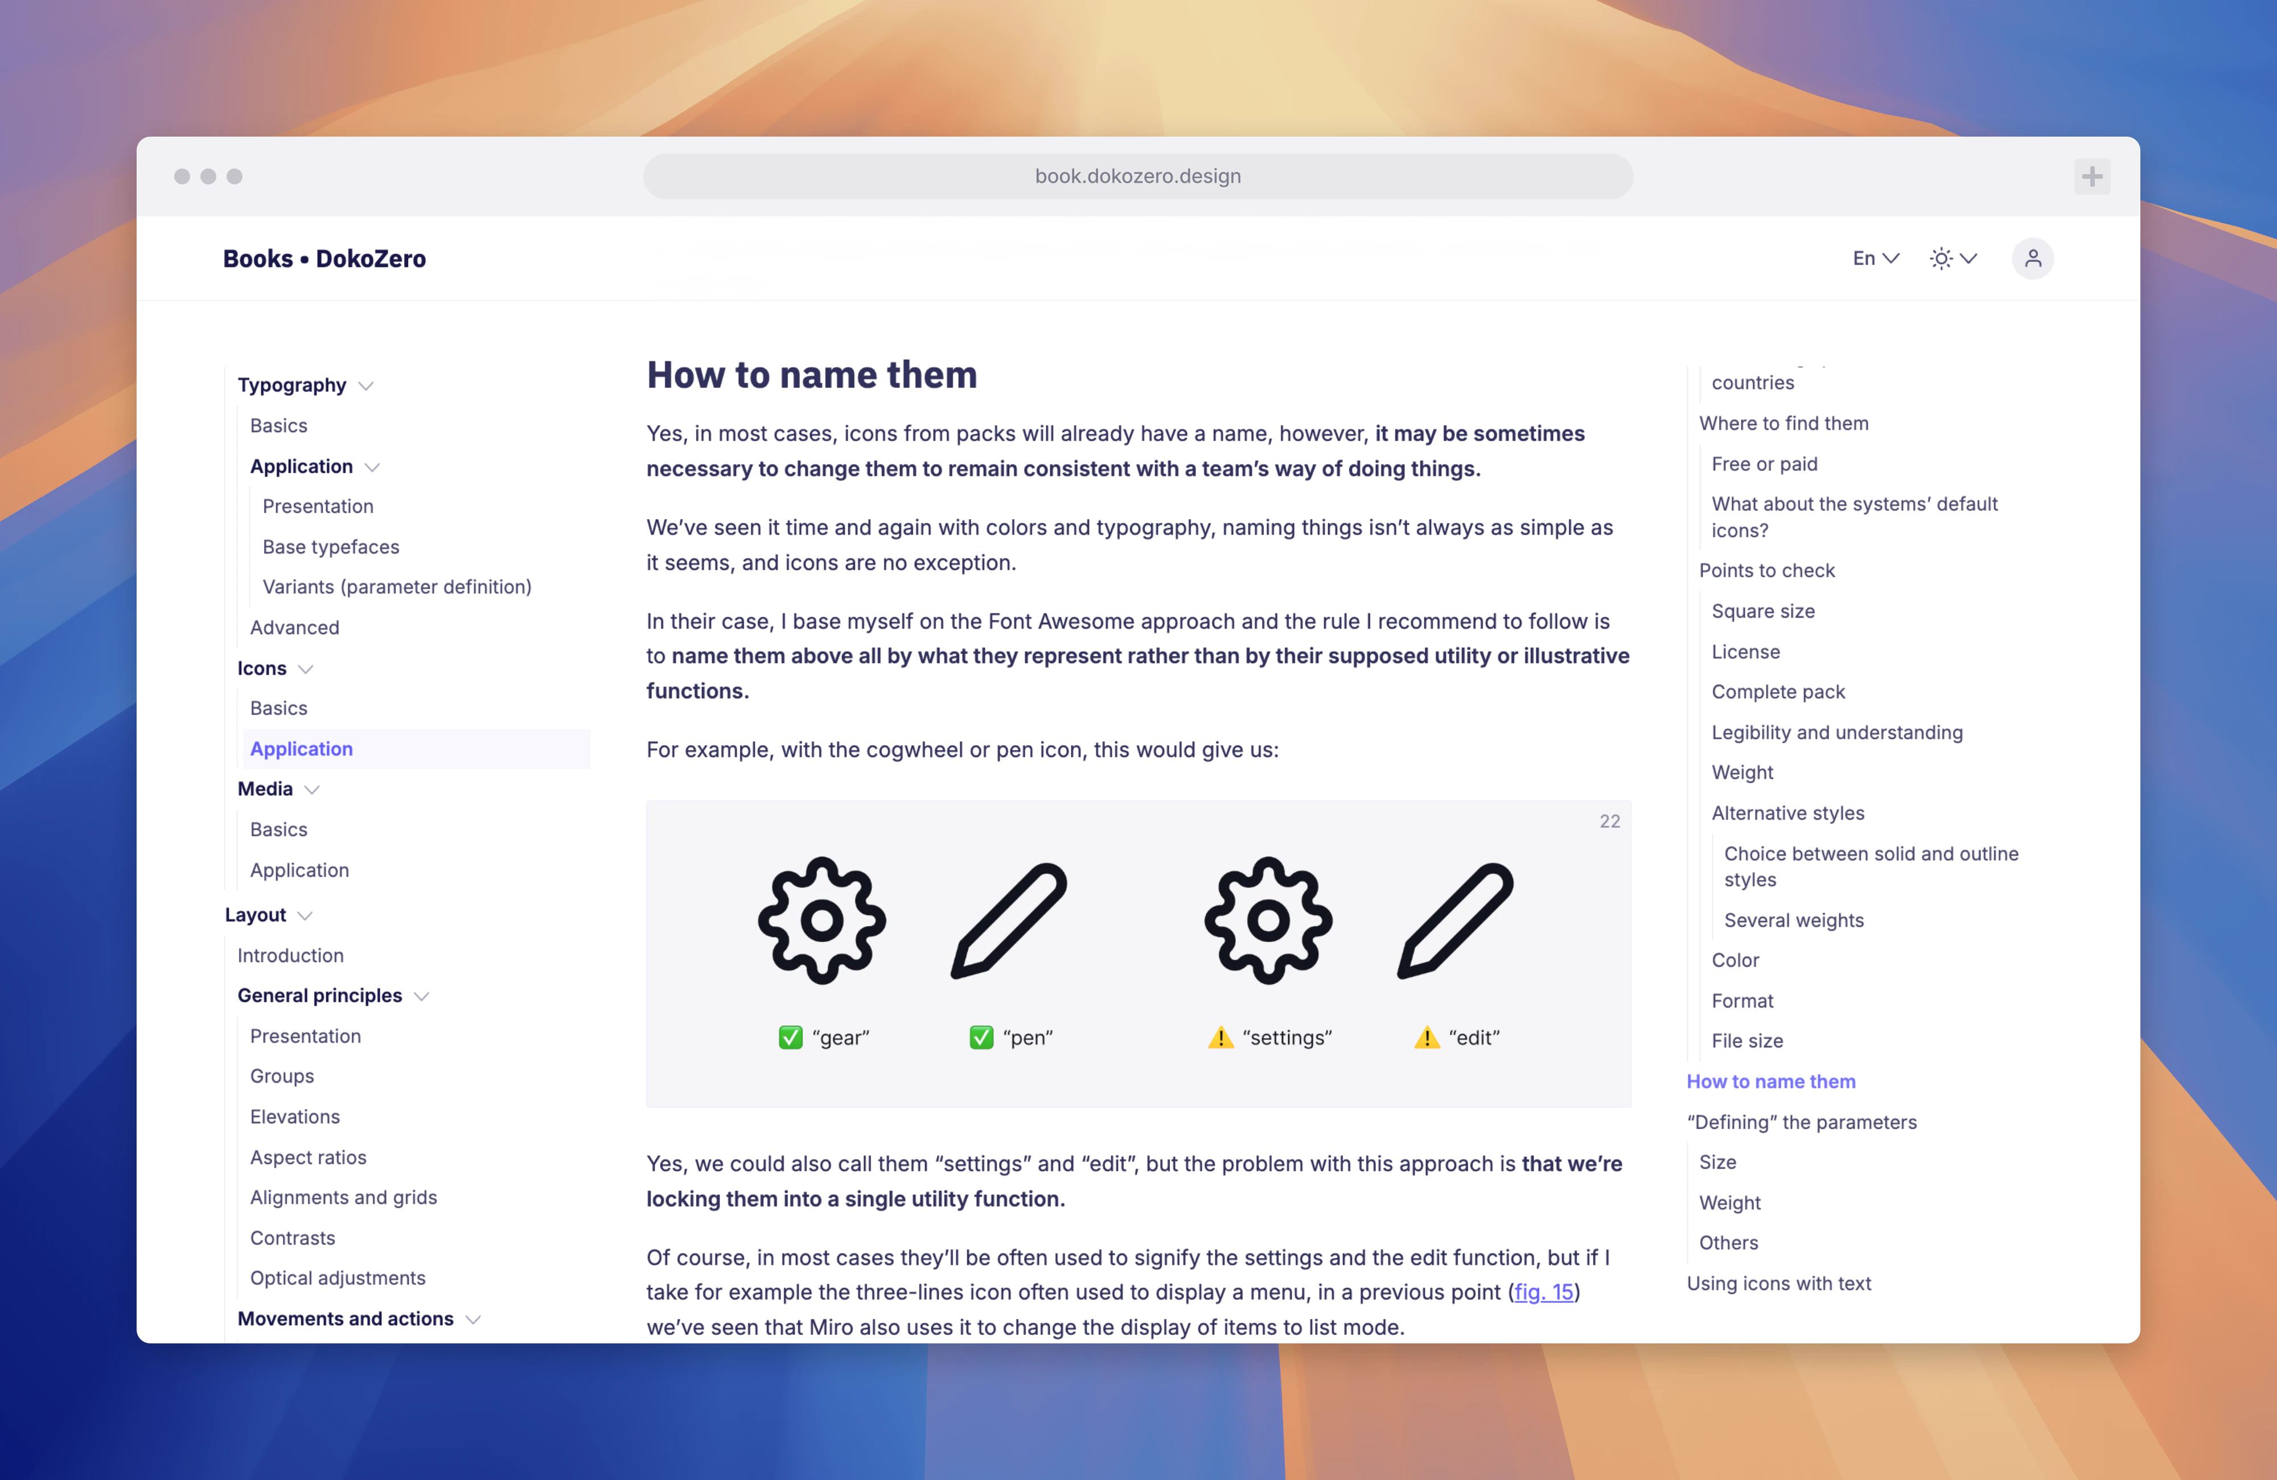
Task: Jump to Points to check
Action: tap(1766, 570)
